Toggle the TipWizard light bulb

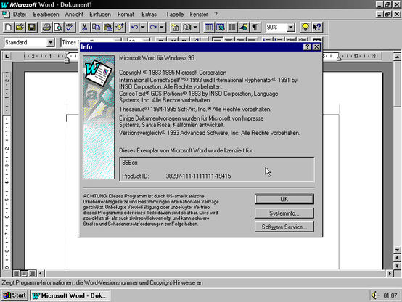[x=305, y=27]
